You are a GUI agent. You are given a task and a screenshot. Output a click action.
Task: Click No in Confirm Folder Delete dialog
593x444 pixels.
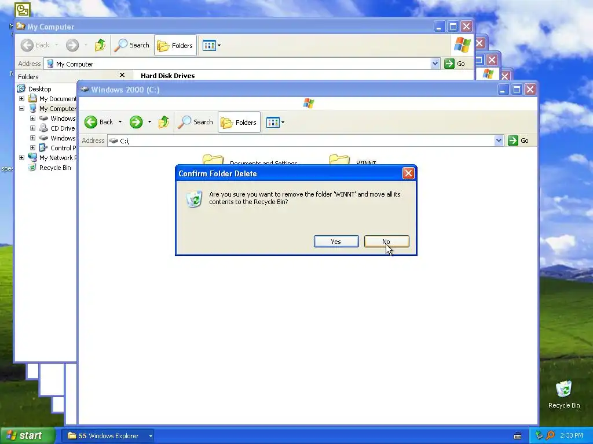386,242
